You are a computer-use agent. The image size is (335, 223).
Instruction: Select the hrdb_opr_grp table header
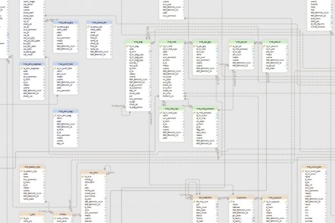(205, 42)
